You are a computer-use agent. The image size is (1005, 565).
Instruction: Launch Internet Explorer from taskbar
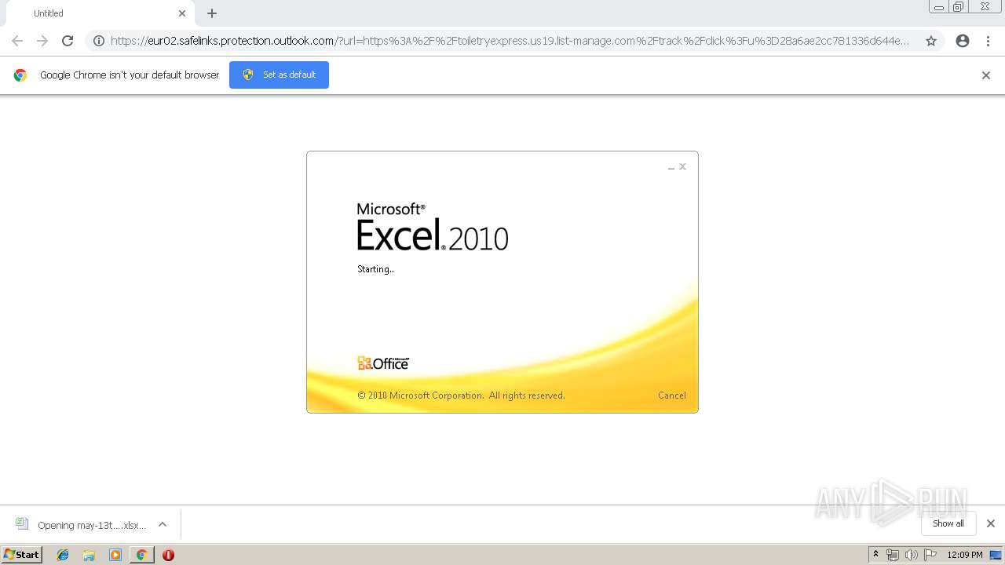click(x=63, y=555)
